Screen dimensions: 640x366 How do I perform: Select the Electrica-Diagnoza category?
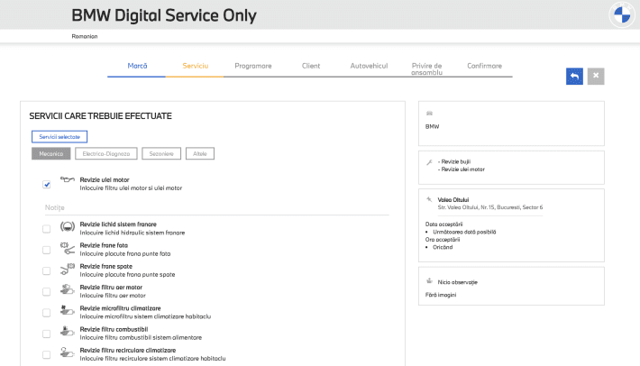point(106,154)
